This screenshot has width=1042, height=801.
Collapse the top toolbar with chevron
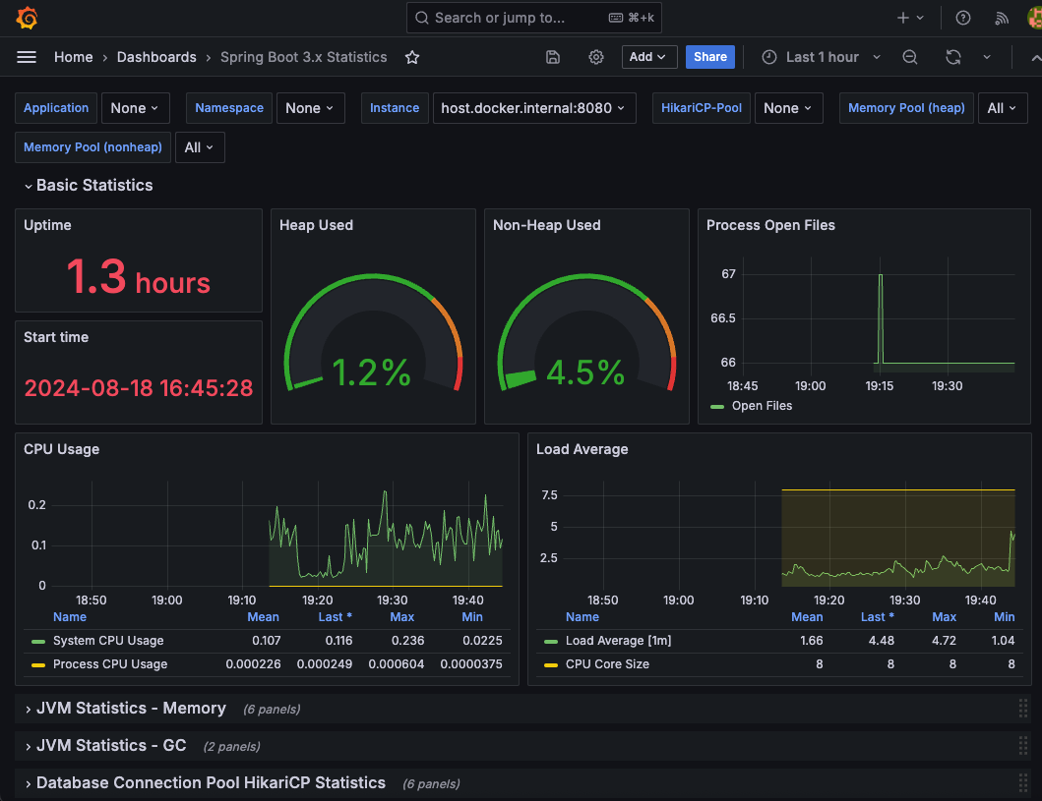(x=1035, y=58)
